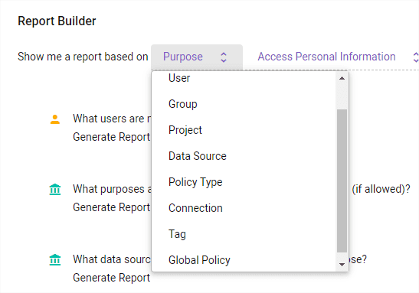The image size is (419, 293).
Task: Pick Data Source from the list
Action: pos(243,156)
